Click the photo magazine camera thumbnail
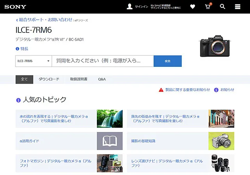250x175 pixels. pyautogui.click(x=110, y=163)
